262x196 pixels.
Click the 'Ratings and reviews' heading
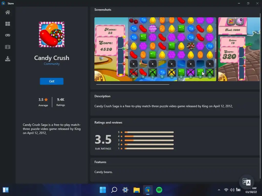(x=108, y=122)
